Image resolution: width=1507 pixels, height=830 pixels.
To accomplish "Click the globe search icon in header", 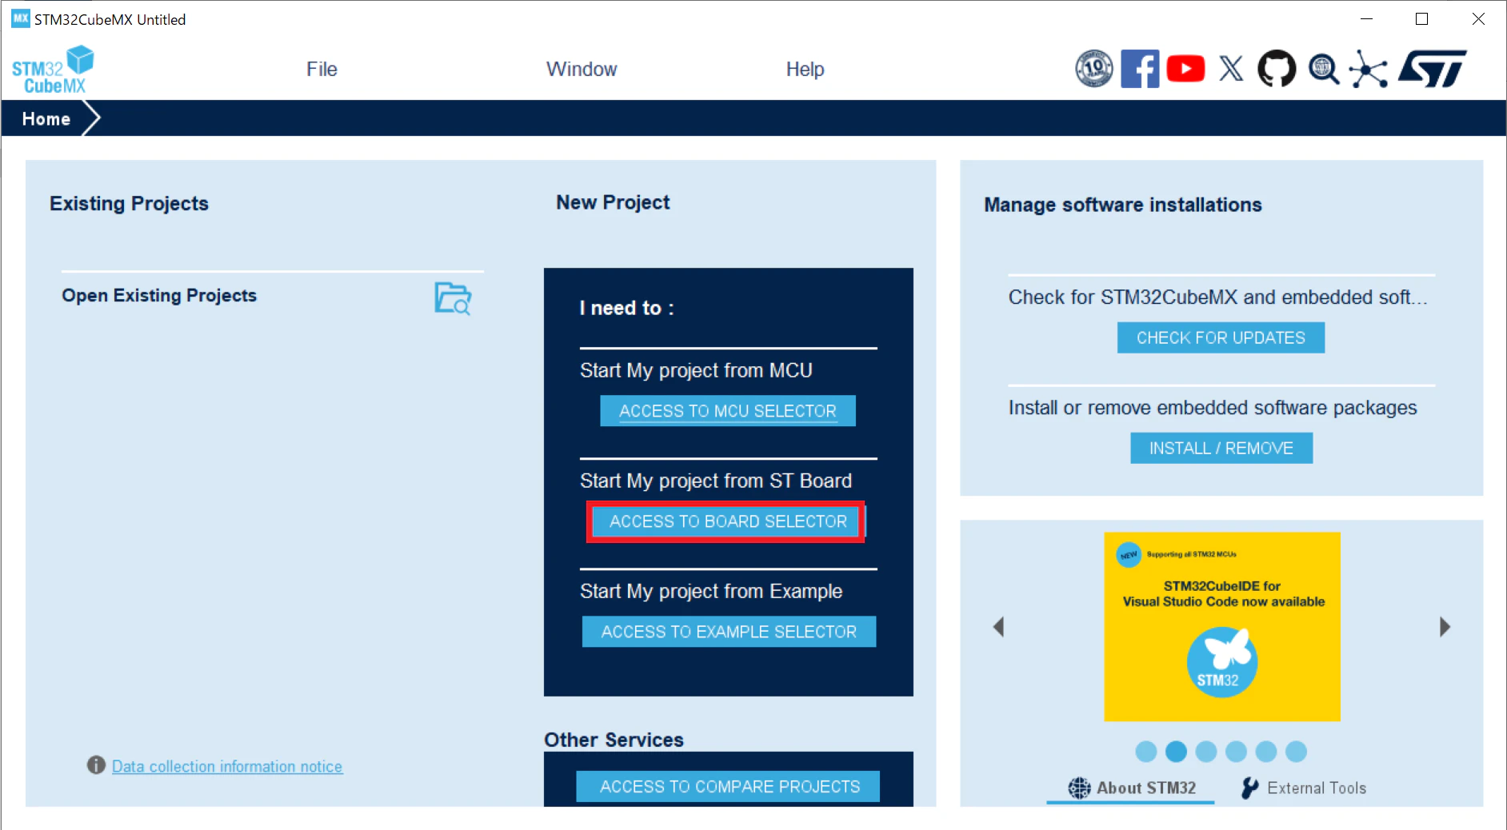I will pyautogui.click(x=1324, y=69).
